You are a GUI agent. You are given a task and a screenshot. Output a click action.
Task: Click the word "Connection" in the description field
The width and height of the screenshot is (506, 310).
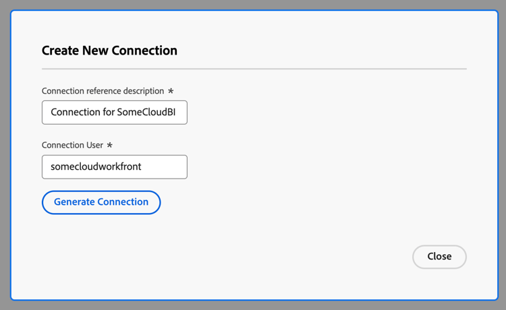(x=76, y=113)
